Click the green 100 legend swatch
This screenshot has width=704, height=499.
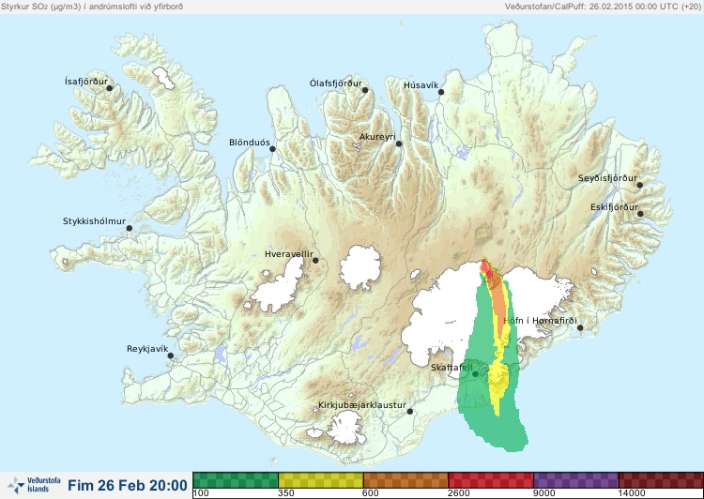tap(236, 480)
